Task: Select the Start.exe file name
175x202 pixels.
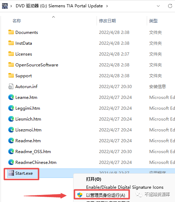Action: point(24,173)
